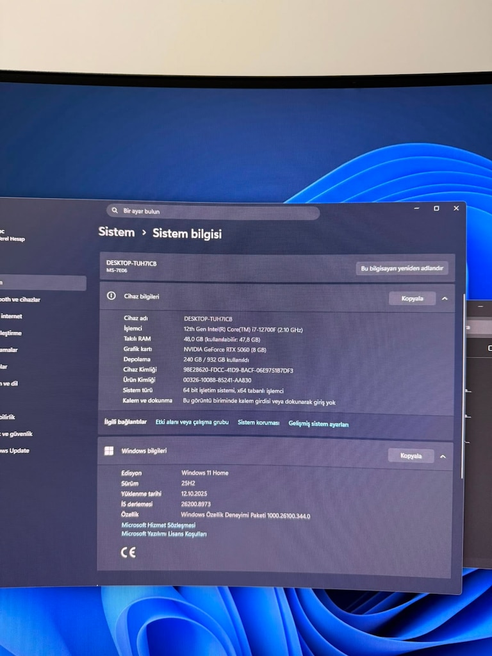492x656 pixels.
Task: Click 'Bu bilgisayarı yeniden adlandır' button
Action: click(x=402, y=268)
